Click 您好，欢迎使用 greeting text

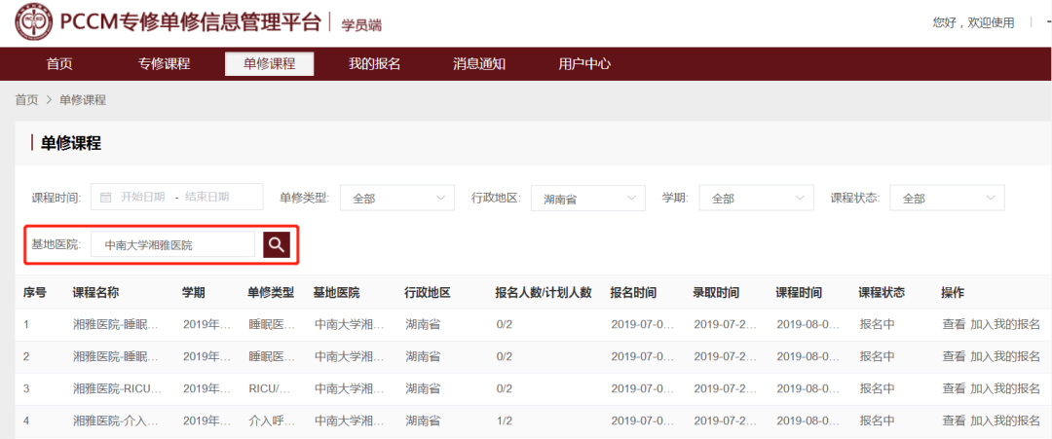pyautogui.click(x=973, y=22)
